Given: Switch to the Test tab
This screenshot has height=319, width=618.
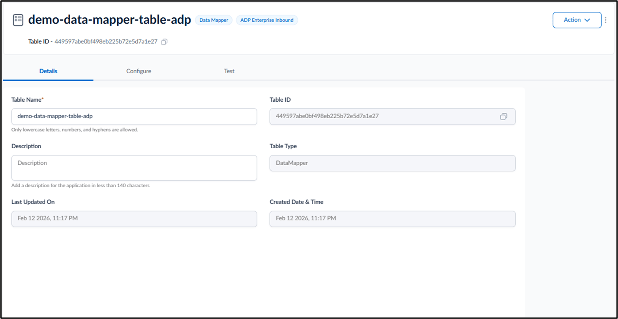Looking at the screenshot, I should point(229,71).
